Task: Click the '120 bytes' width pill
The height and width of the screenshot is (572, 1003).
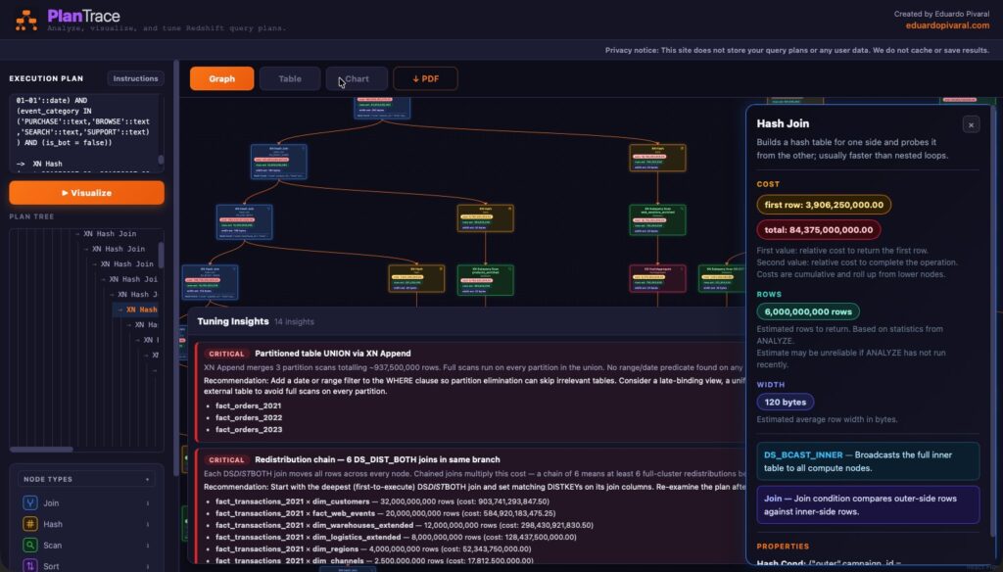Action: (785, 402)
